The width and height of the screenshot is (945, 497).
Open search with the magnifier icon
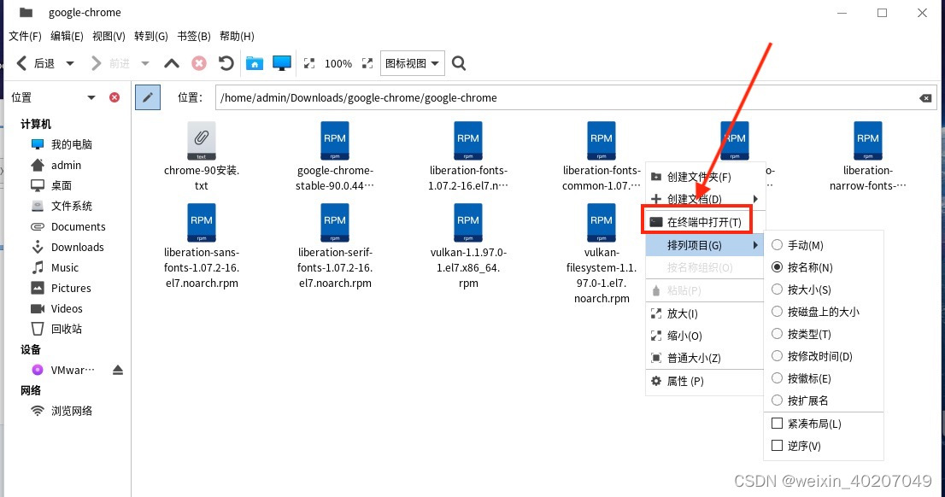tap(459, 63)
